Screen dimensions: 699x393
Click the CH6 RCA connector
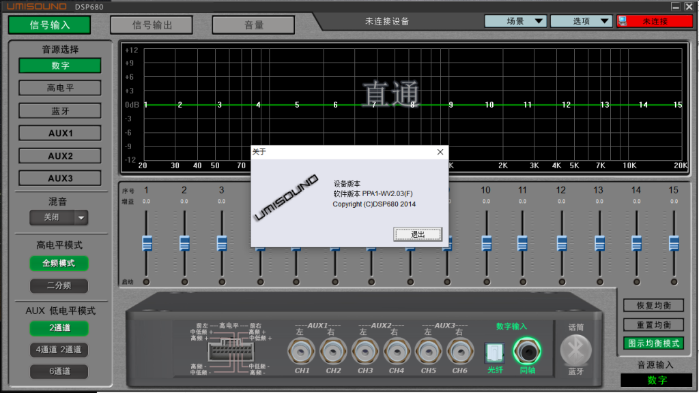tap(459, 351)
